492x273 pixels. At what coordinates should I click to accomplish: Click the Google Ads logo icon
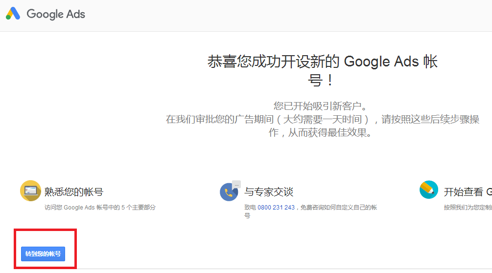[x=13, y=14]
